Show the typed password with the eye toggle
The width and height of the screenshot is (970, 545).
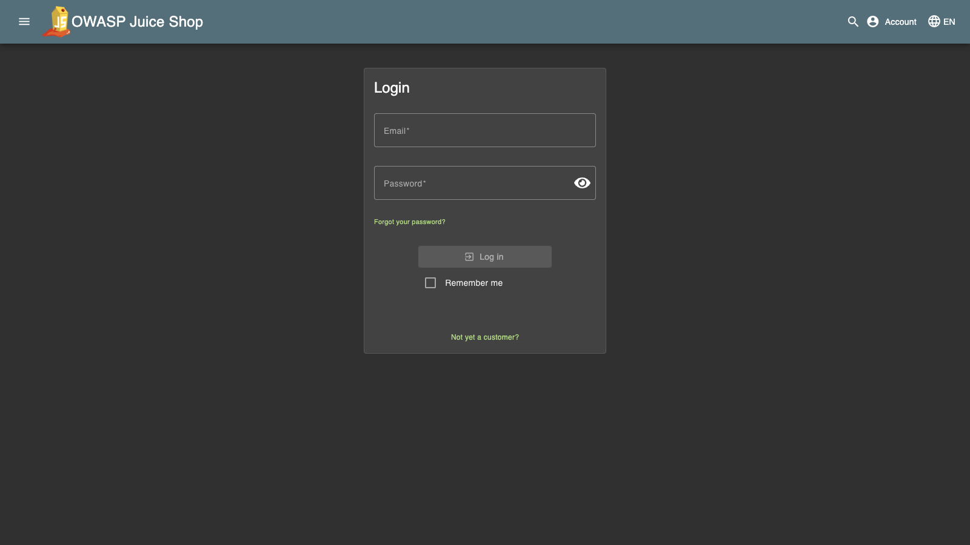581,182
